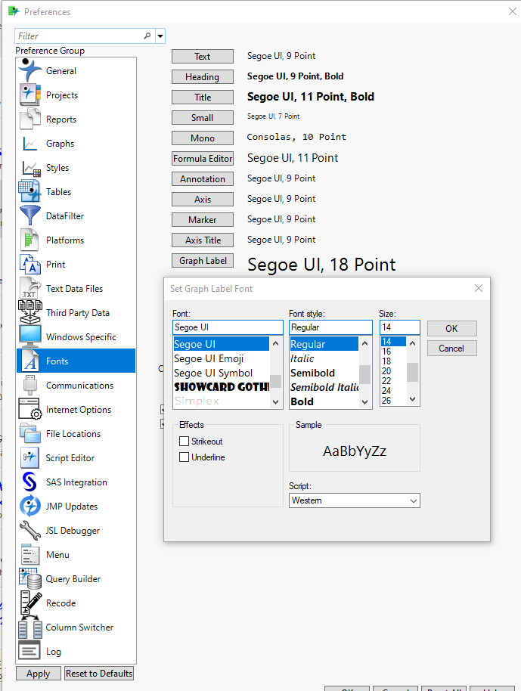Open the SAS Integration icon

click(29, 482)
